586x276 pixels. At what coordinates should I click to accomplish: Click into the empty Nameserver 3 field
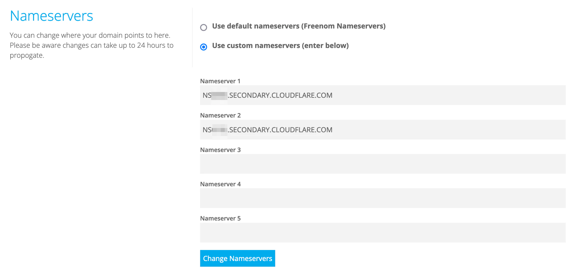[383, 164]
